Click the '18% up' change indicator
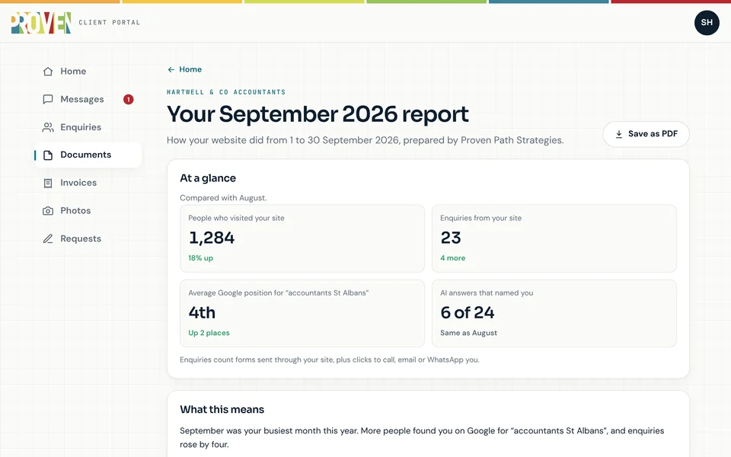 point(200,258)
